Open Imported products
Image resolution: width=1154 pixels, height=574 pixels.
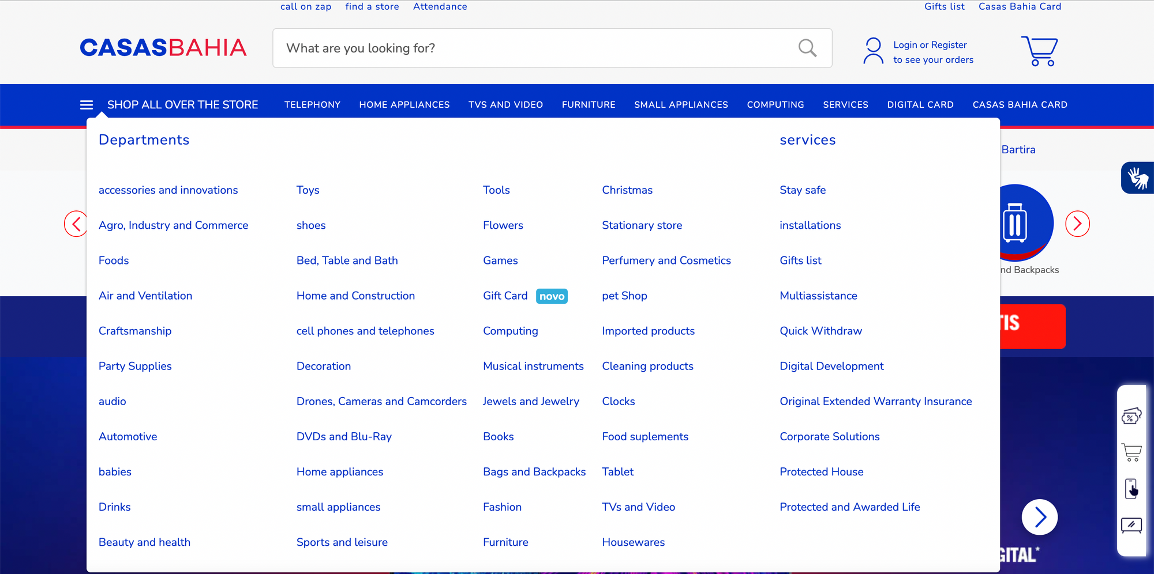[648, 331]
